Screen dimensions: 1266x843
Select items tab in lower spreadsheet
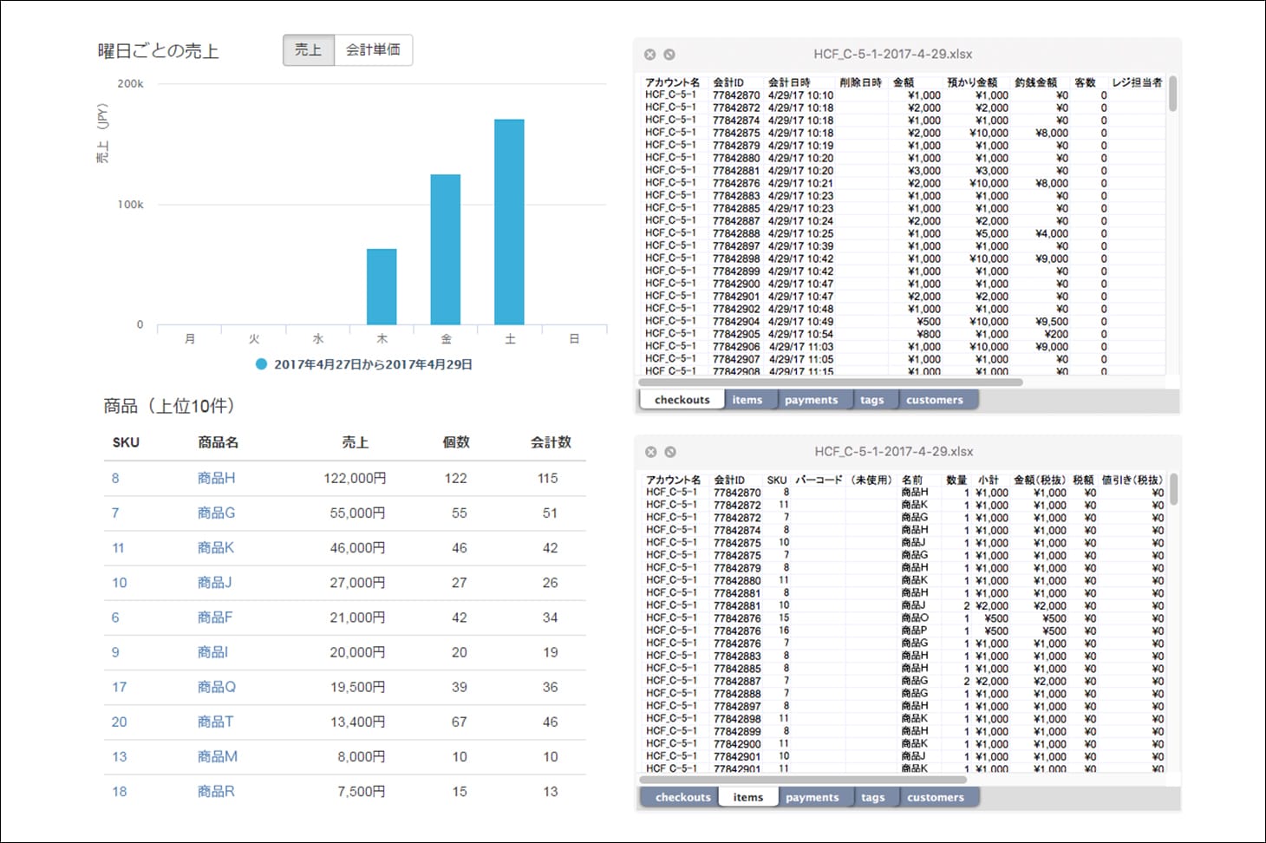click(x=748, y=797)
